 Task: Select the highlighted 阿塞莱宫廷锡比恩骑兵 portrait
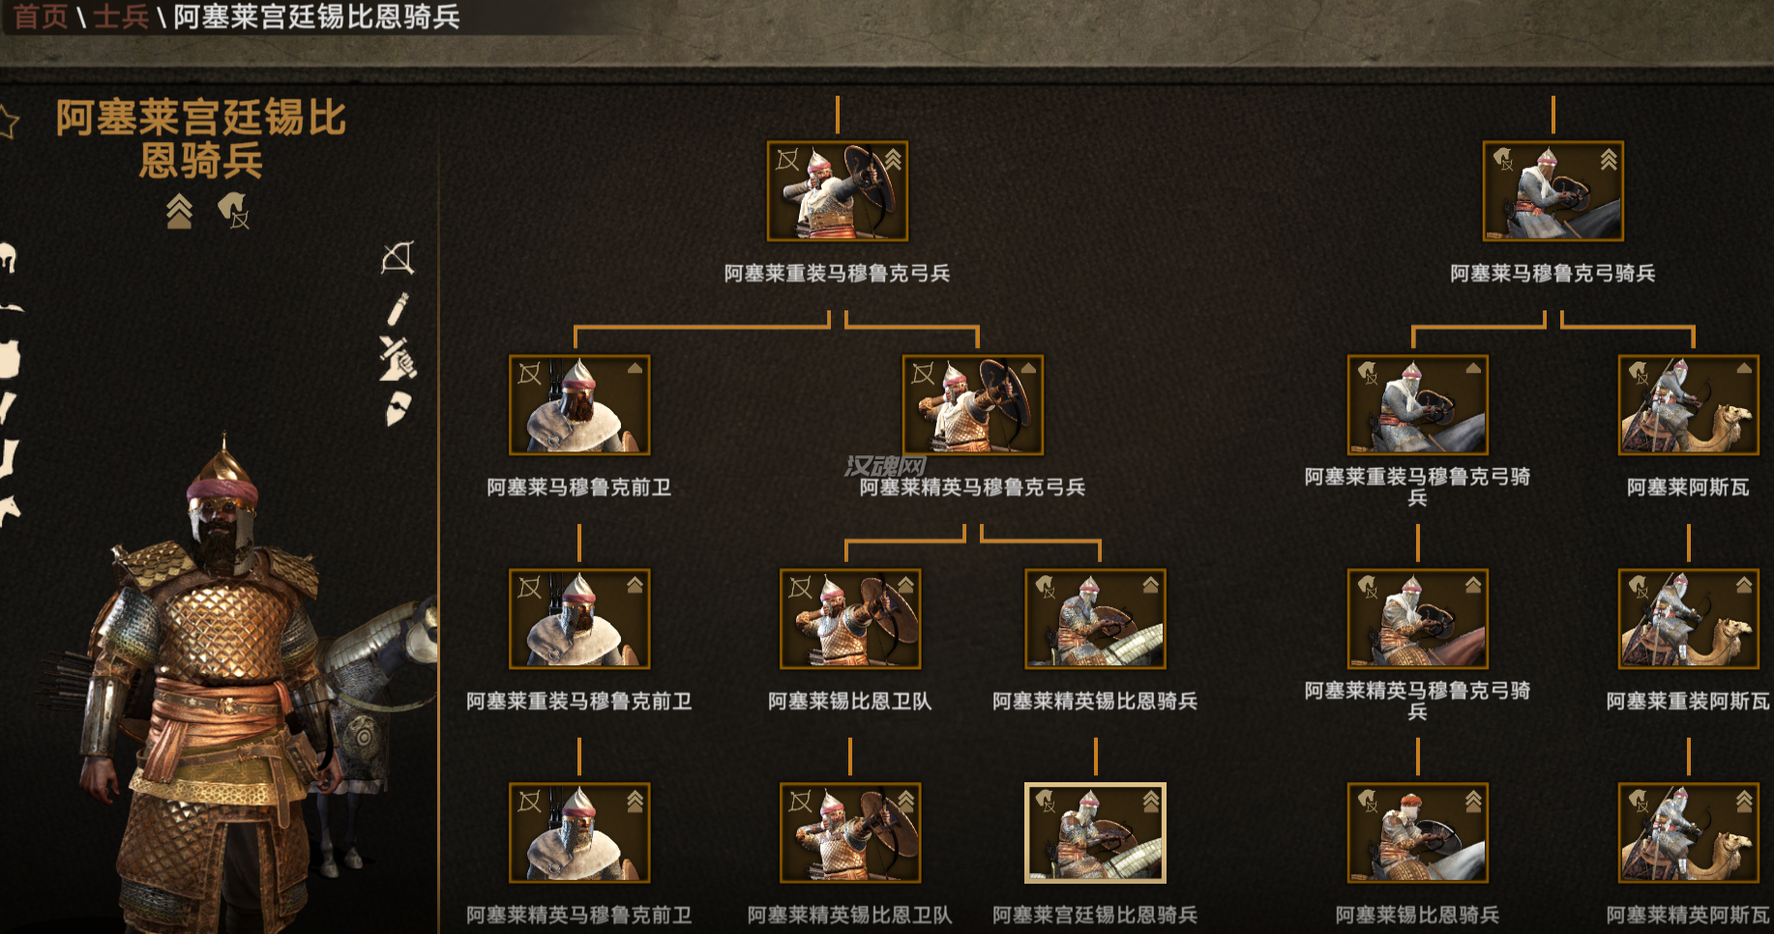tap(1096, 832)
